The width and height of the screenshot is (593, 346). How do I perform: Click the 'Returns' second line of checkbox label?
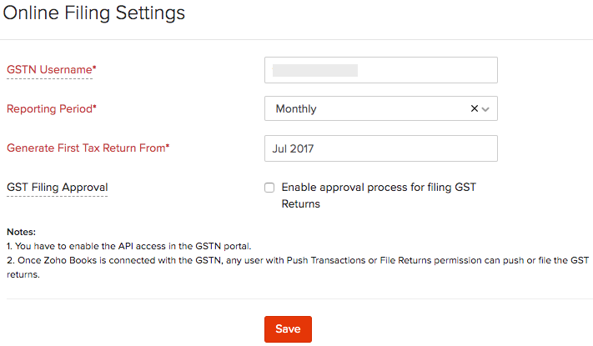(301, 203)
